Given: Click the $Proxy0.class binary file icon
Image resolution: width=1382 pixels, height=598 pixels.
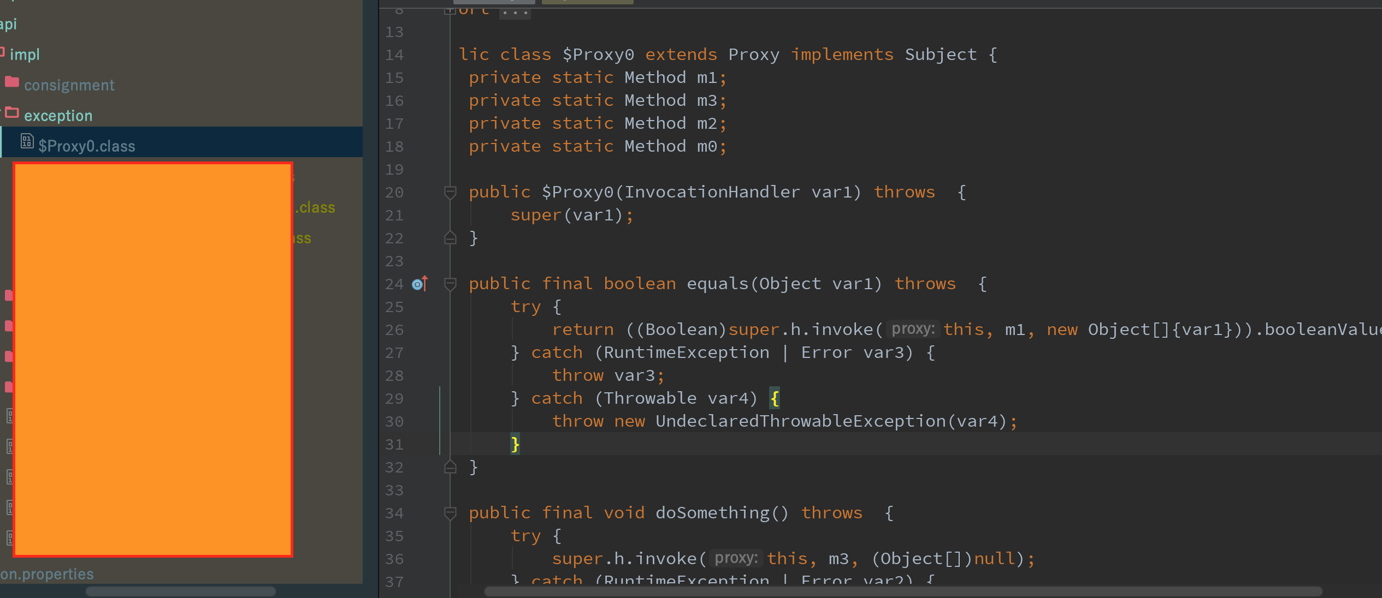Looking at the screenshot, I should 27,142.
